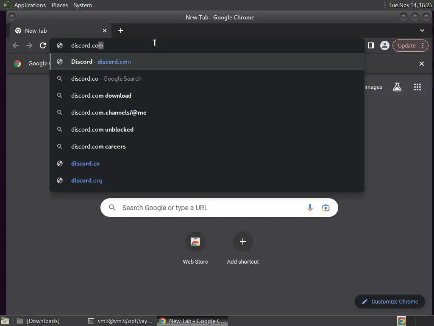Viewport: 434px width, 326px height.
Task: Open the profile avatar menu
Action: click(385, 45)
